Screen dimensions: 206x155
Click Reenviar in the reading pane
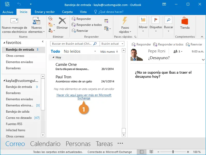194,44
